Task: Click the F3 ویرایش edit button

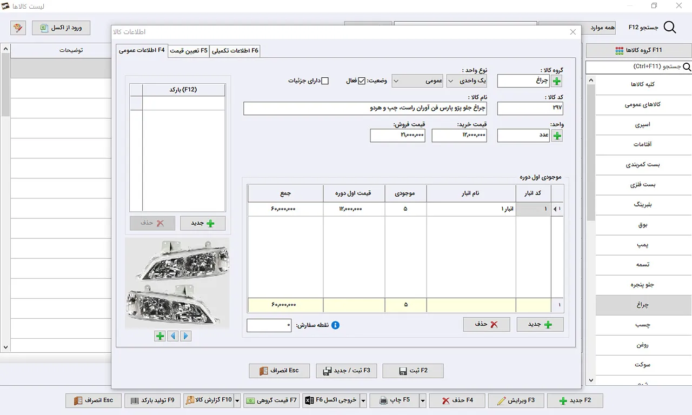Action: [x=516, y=400]
